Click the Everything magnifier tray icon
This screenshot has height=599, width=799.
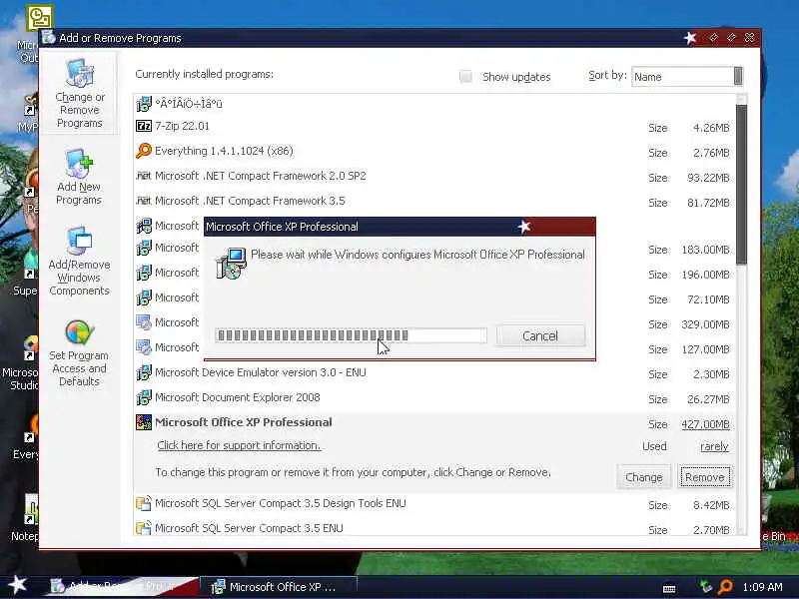click(x=725, y=587)
